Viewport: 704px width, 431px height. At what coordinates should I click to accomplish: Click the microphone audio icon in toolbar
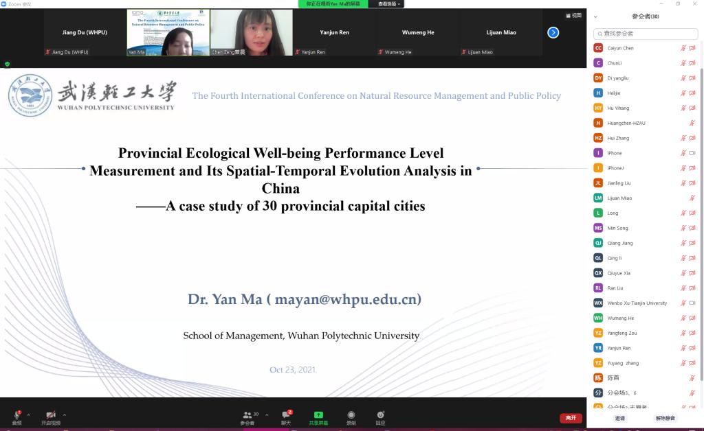click(16, 415)
